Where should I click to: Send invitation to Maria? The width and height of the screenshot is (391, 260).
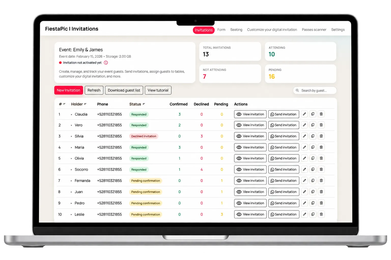coord(284,147)
